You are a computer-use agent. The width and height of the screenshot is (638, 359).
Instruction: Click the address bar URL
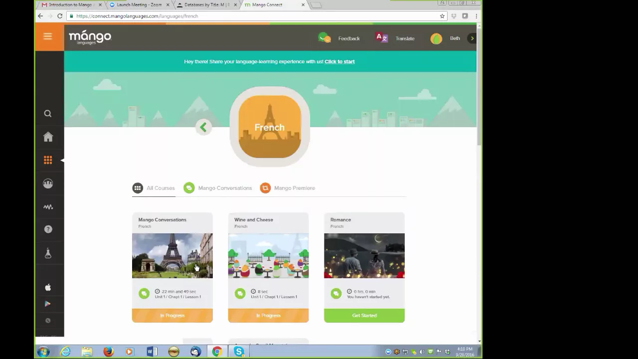click(137, 16)
